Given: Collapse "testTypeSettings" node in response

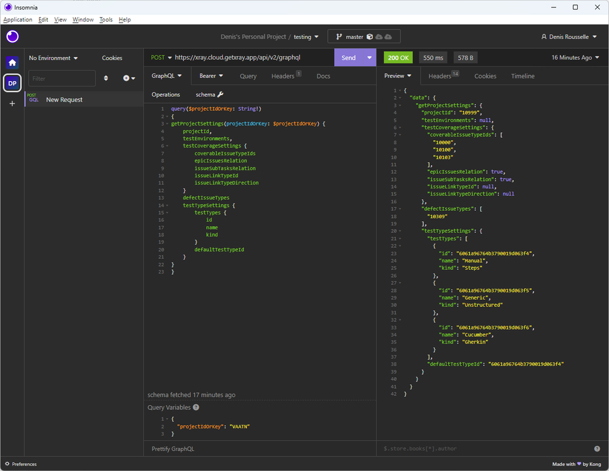Looking at the screenshot, I should (x=400, y=231).
